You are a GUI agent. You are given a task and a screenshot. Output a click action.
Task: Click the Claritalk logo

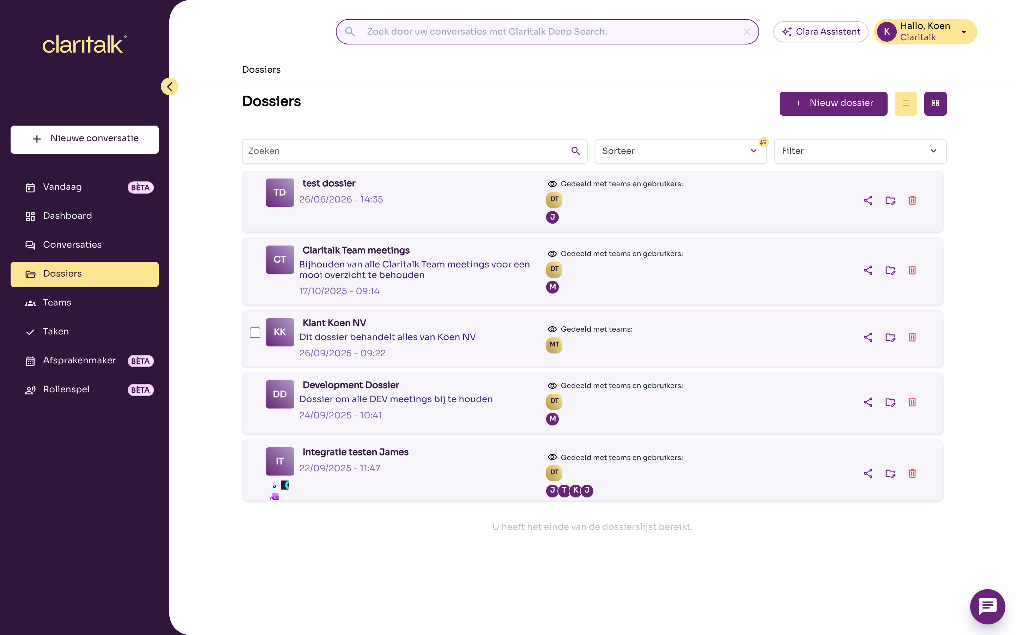click(x=84, y=44)
